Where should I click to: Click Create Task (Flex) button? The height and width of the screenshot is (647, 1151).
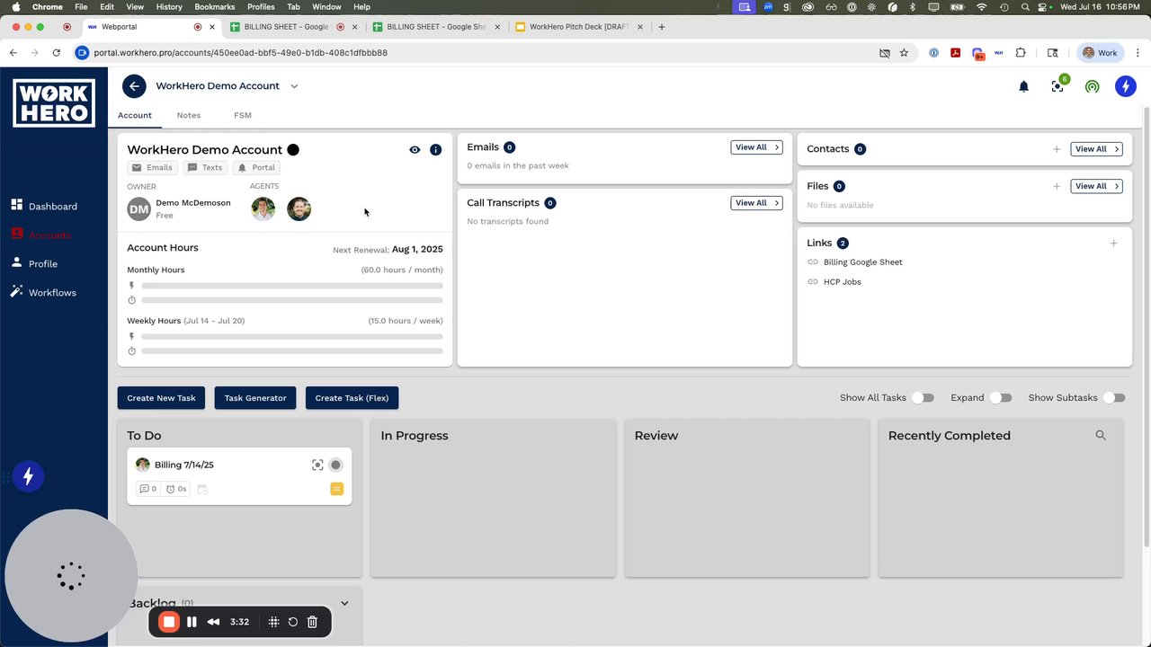tap(352, 398)
